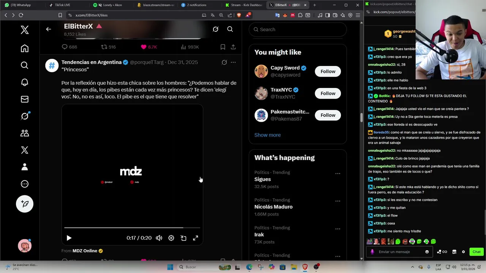The width and height of the screenshot is (486, 273).
Task: Go to Home in the X sidebar
Action: (25, 49)
